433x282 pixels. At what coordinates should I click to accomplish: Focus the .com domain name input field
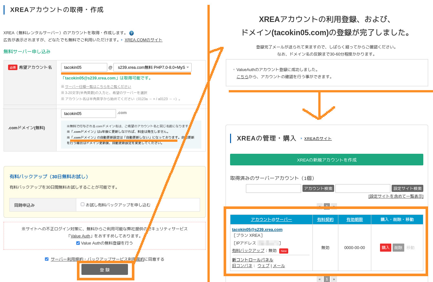(x=89, y=113)
